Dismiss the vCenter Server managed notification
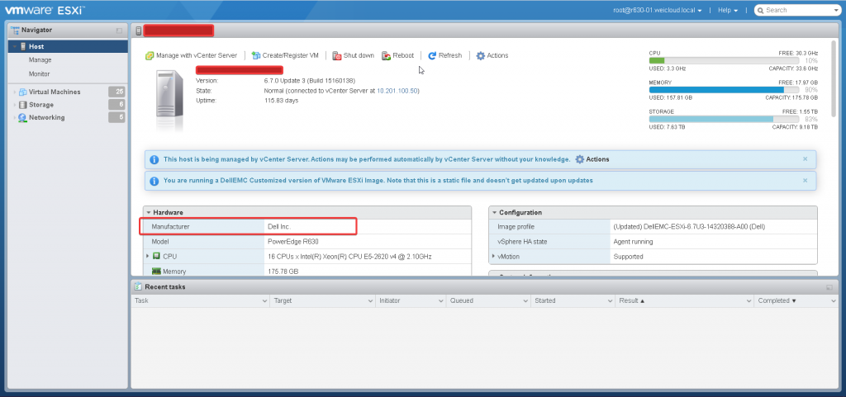The image size is (846, 397). [805, 159]
